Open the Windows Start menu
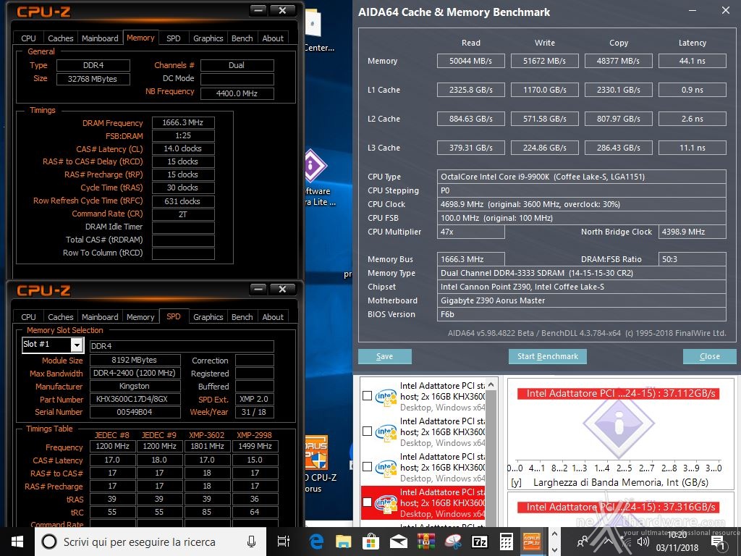Image resolution: width=741 pixels, height=556 pixels. (17, 542)
